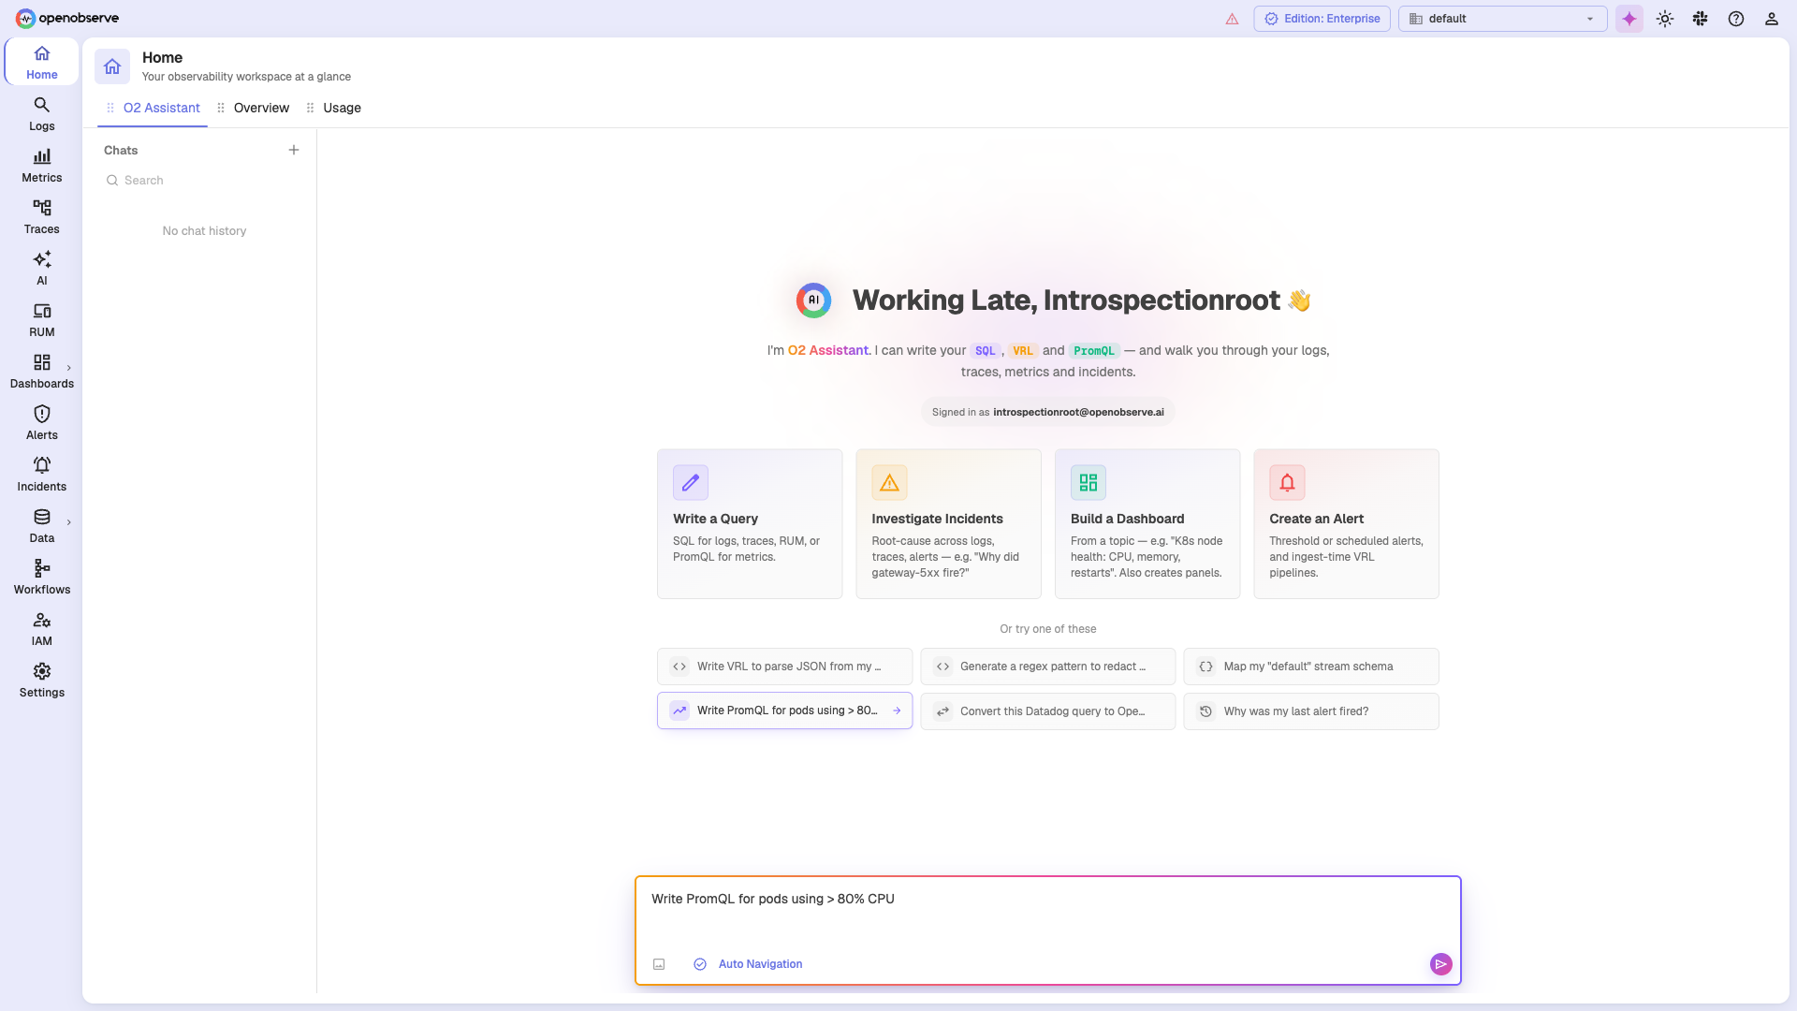The image size is (1797, 1011).
Task: Expand the Data submenu chevron
Action: coord(69,522)
